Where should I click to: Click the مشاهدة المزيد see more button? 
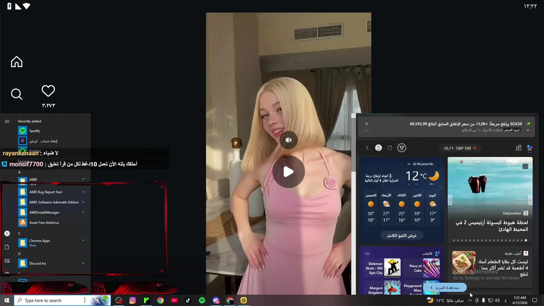click(445, 288)
